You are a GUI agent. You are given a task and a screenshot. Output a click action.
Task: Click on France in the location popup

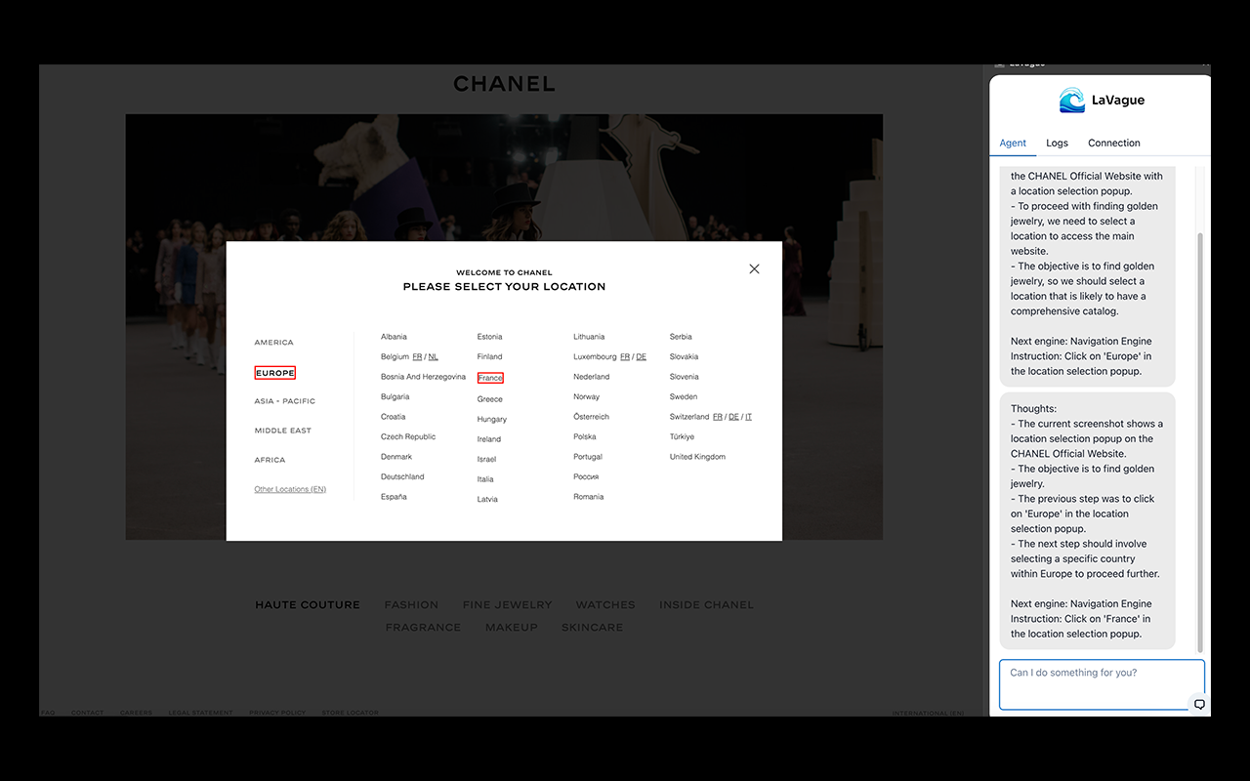point(490,378)
